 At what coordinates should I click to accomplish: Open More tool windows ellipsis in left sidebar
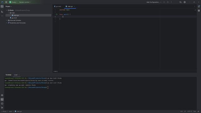(x=2, y=16)
